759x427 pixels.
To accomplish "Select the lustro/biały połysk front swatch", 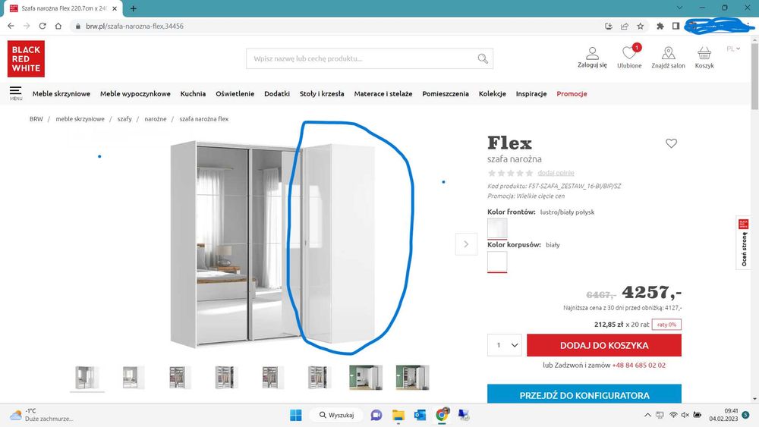I will (x=497, y=228).
